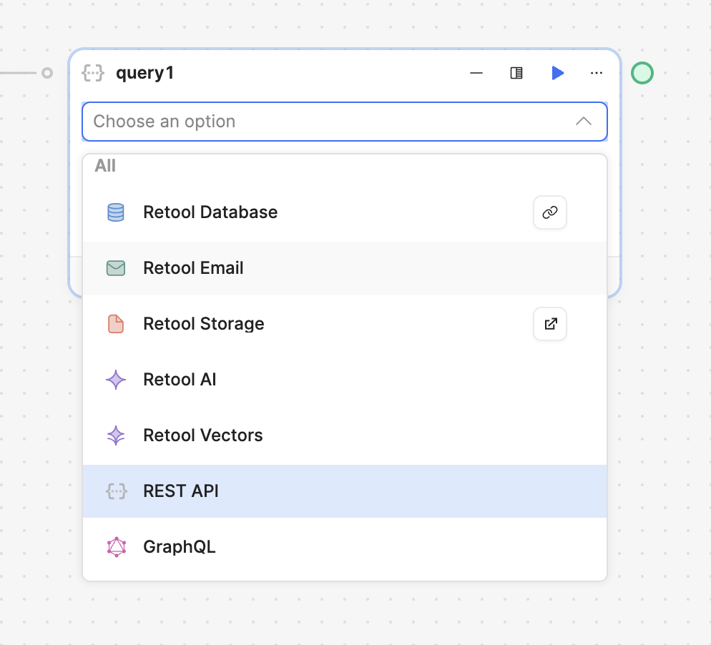Click the Retool AI sparkle icon
The width and height of the screenshot is (711, 645).
pos(116,380)
